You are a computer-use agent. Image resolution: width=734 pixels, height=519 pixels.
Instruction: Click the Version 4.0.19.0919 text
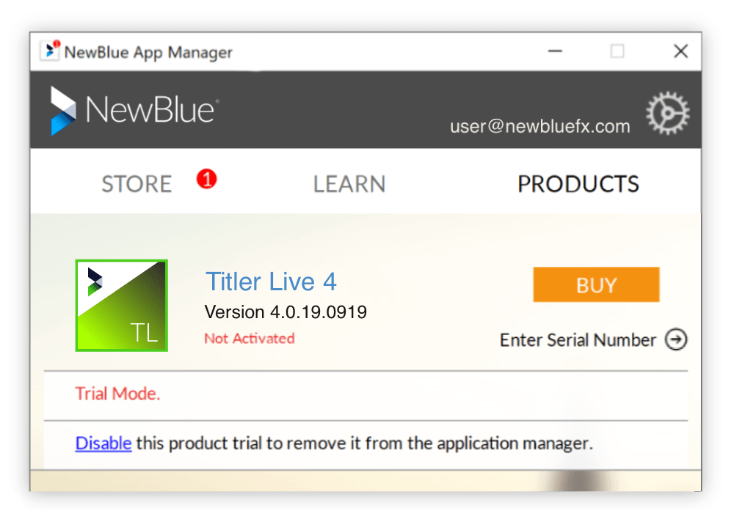tap(286, 312)
